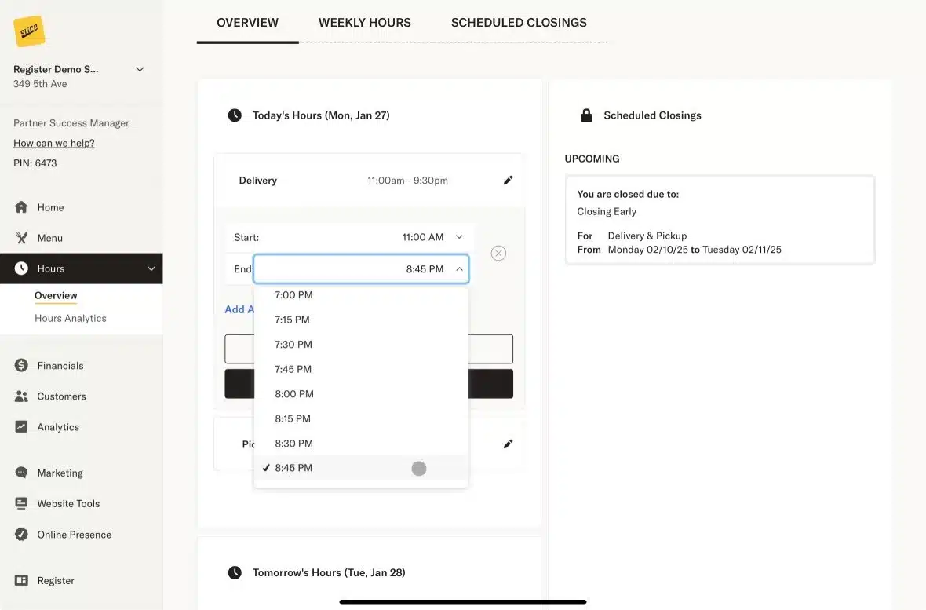This screenshot has height=610, width=926.
Task: Open the Start time dropdown showing 11:00 AM
Action: pos(424,237)
